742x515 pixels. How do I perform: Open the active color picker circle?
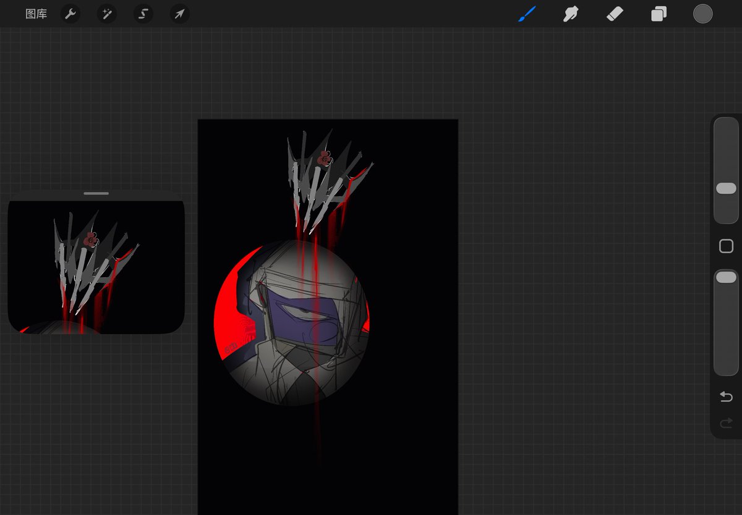pyautogui.click(x=702, y=14)
